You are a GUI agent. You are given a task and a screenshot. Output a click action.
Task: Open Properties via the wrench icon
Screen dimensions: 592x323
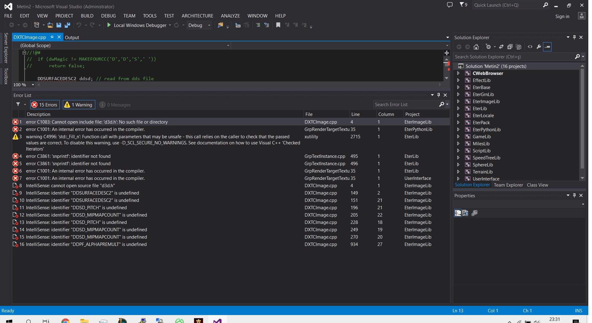pyautogui.click(x=539, y=47)
